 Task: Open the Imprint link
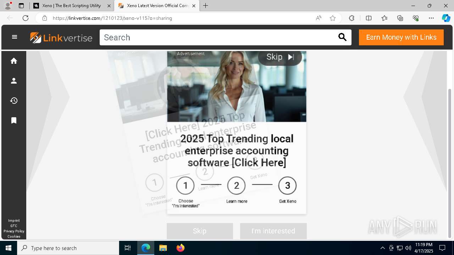pyautogui.click(x=14, y=220)
